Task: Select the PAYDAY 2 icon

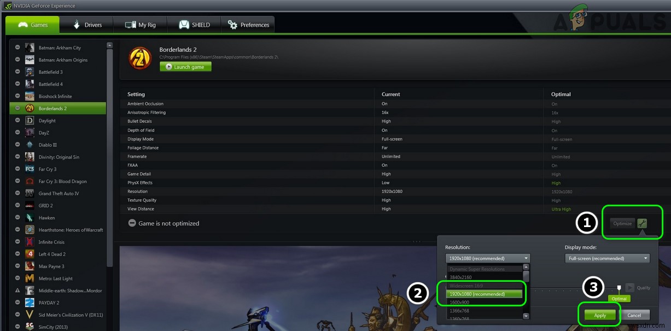Action: click(30, 303)
